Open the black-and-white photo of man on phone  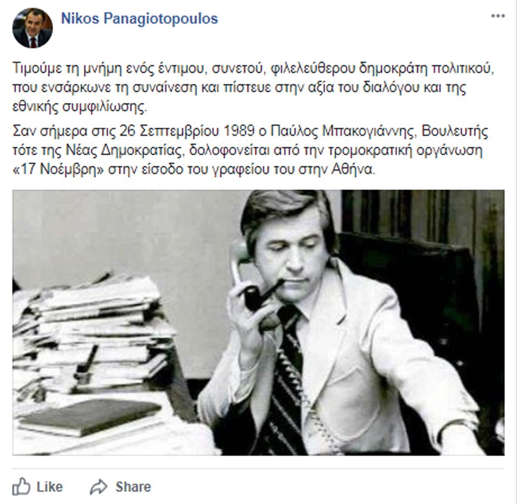[x=258, y=323]
